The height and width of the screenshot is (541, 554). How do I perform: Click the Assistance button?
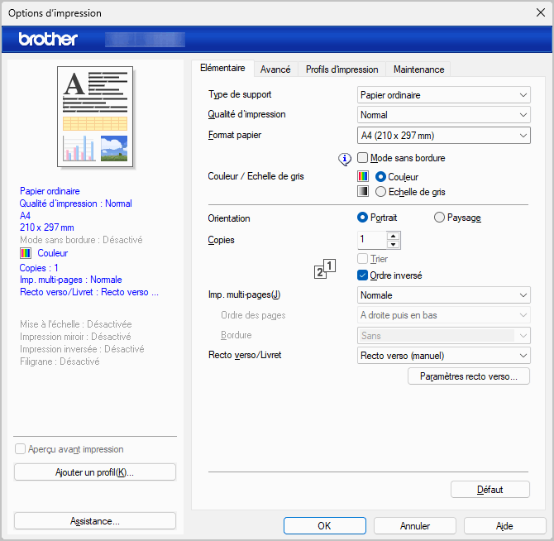coord(95,521)
